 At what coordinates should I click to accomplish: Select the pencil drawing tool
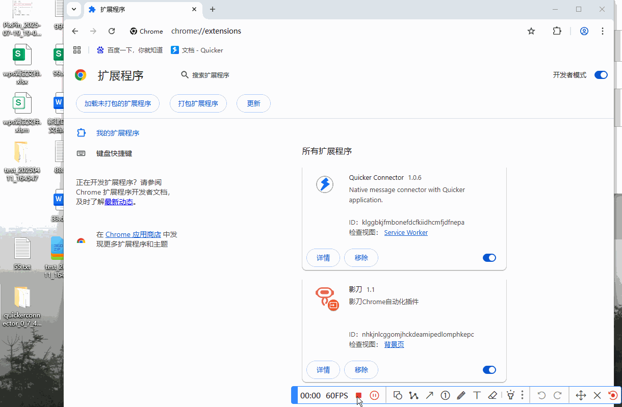pyautogui.click(x=461, y=395)
